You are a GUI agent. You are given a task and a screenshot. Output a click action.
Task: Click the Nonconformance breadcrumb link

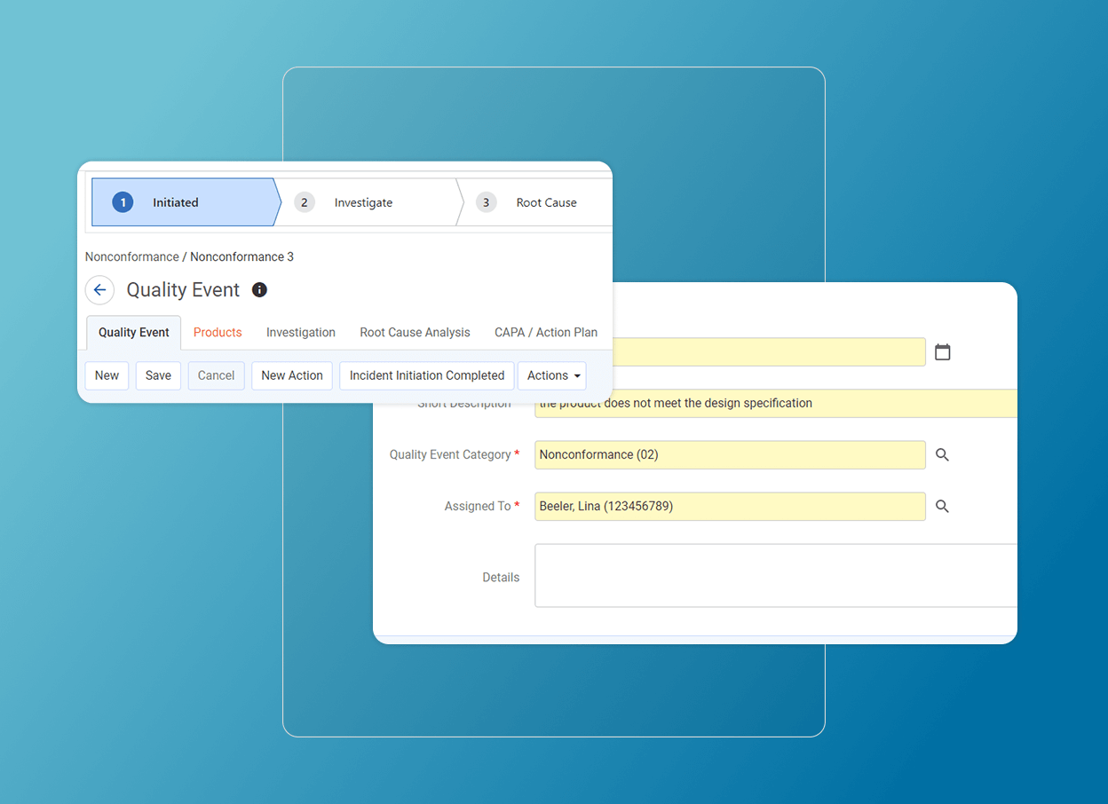pyautogui.click(x=131, y=256)
